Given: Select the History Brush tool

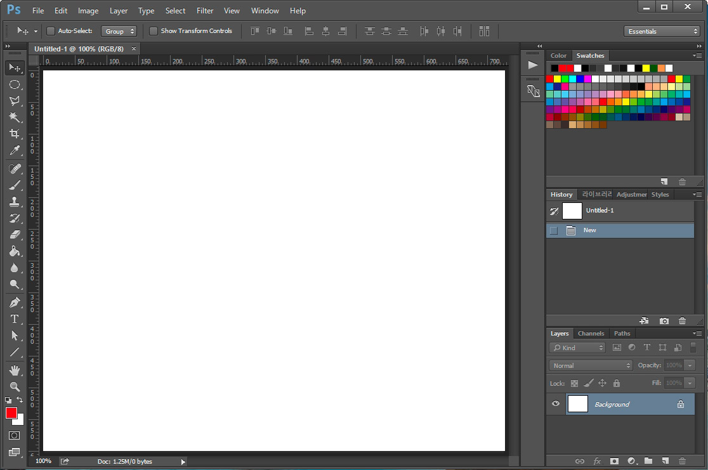Looking at the screenshot, I should point(15,218).
